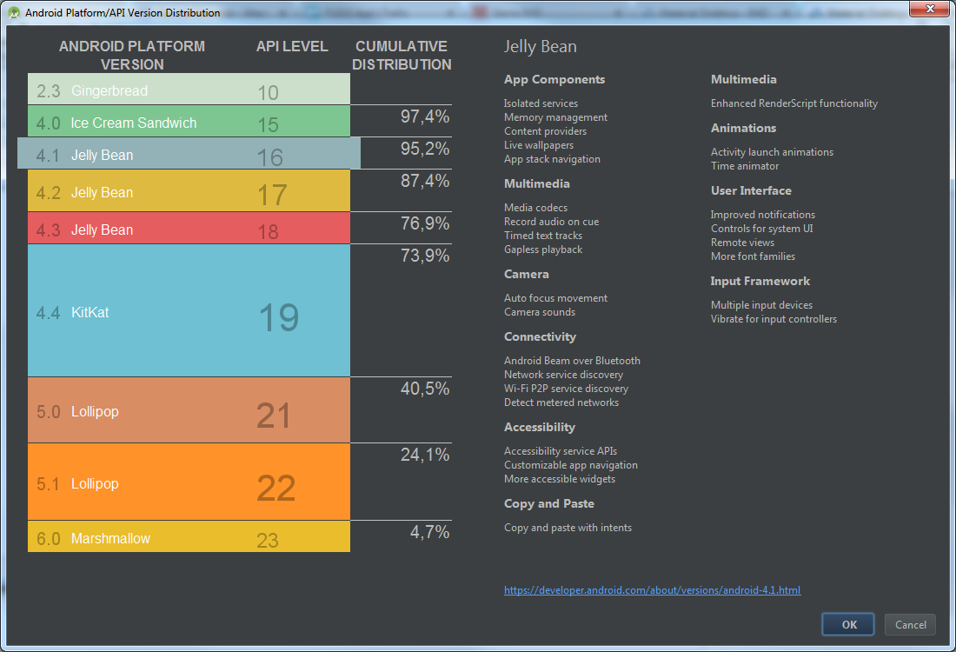Click the Input Framework section heading

click(x=760, y=282)
